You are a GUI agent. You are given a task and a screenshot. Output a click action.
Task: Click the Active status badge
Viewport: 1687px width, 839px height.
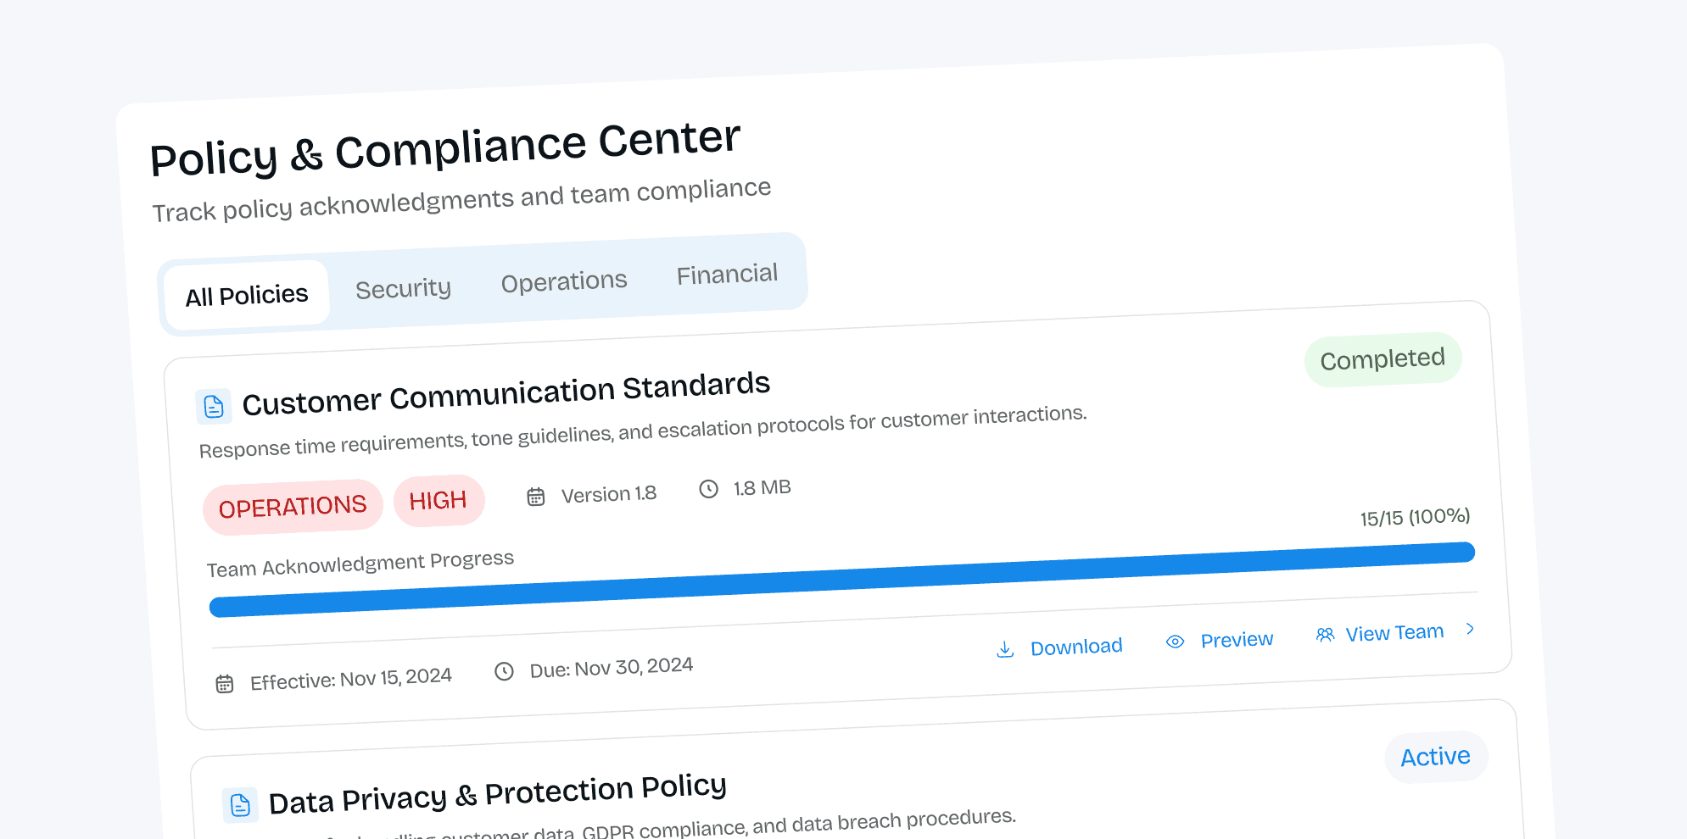pyautogui.click(x=1436, y=757)
